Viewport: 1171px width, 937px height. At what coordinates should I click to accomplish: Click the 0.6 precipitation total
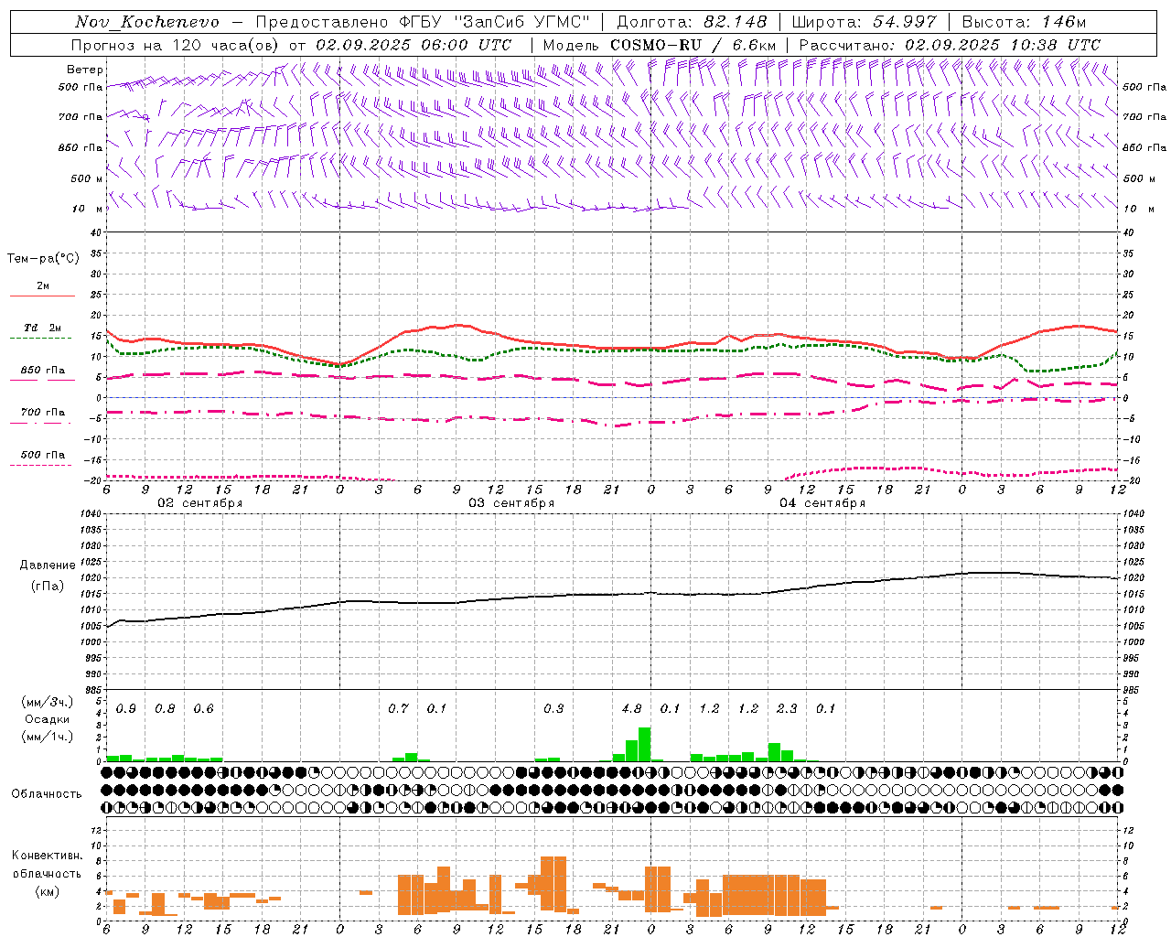point(203,708)
